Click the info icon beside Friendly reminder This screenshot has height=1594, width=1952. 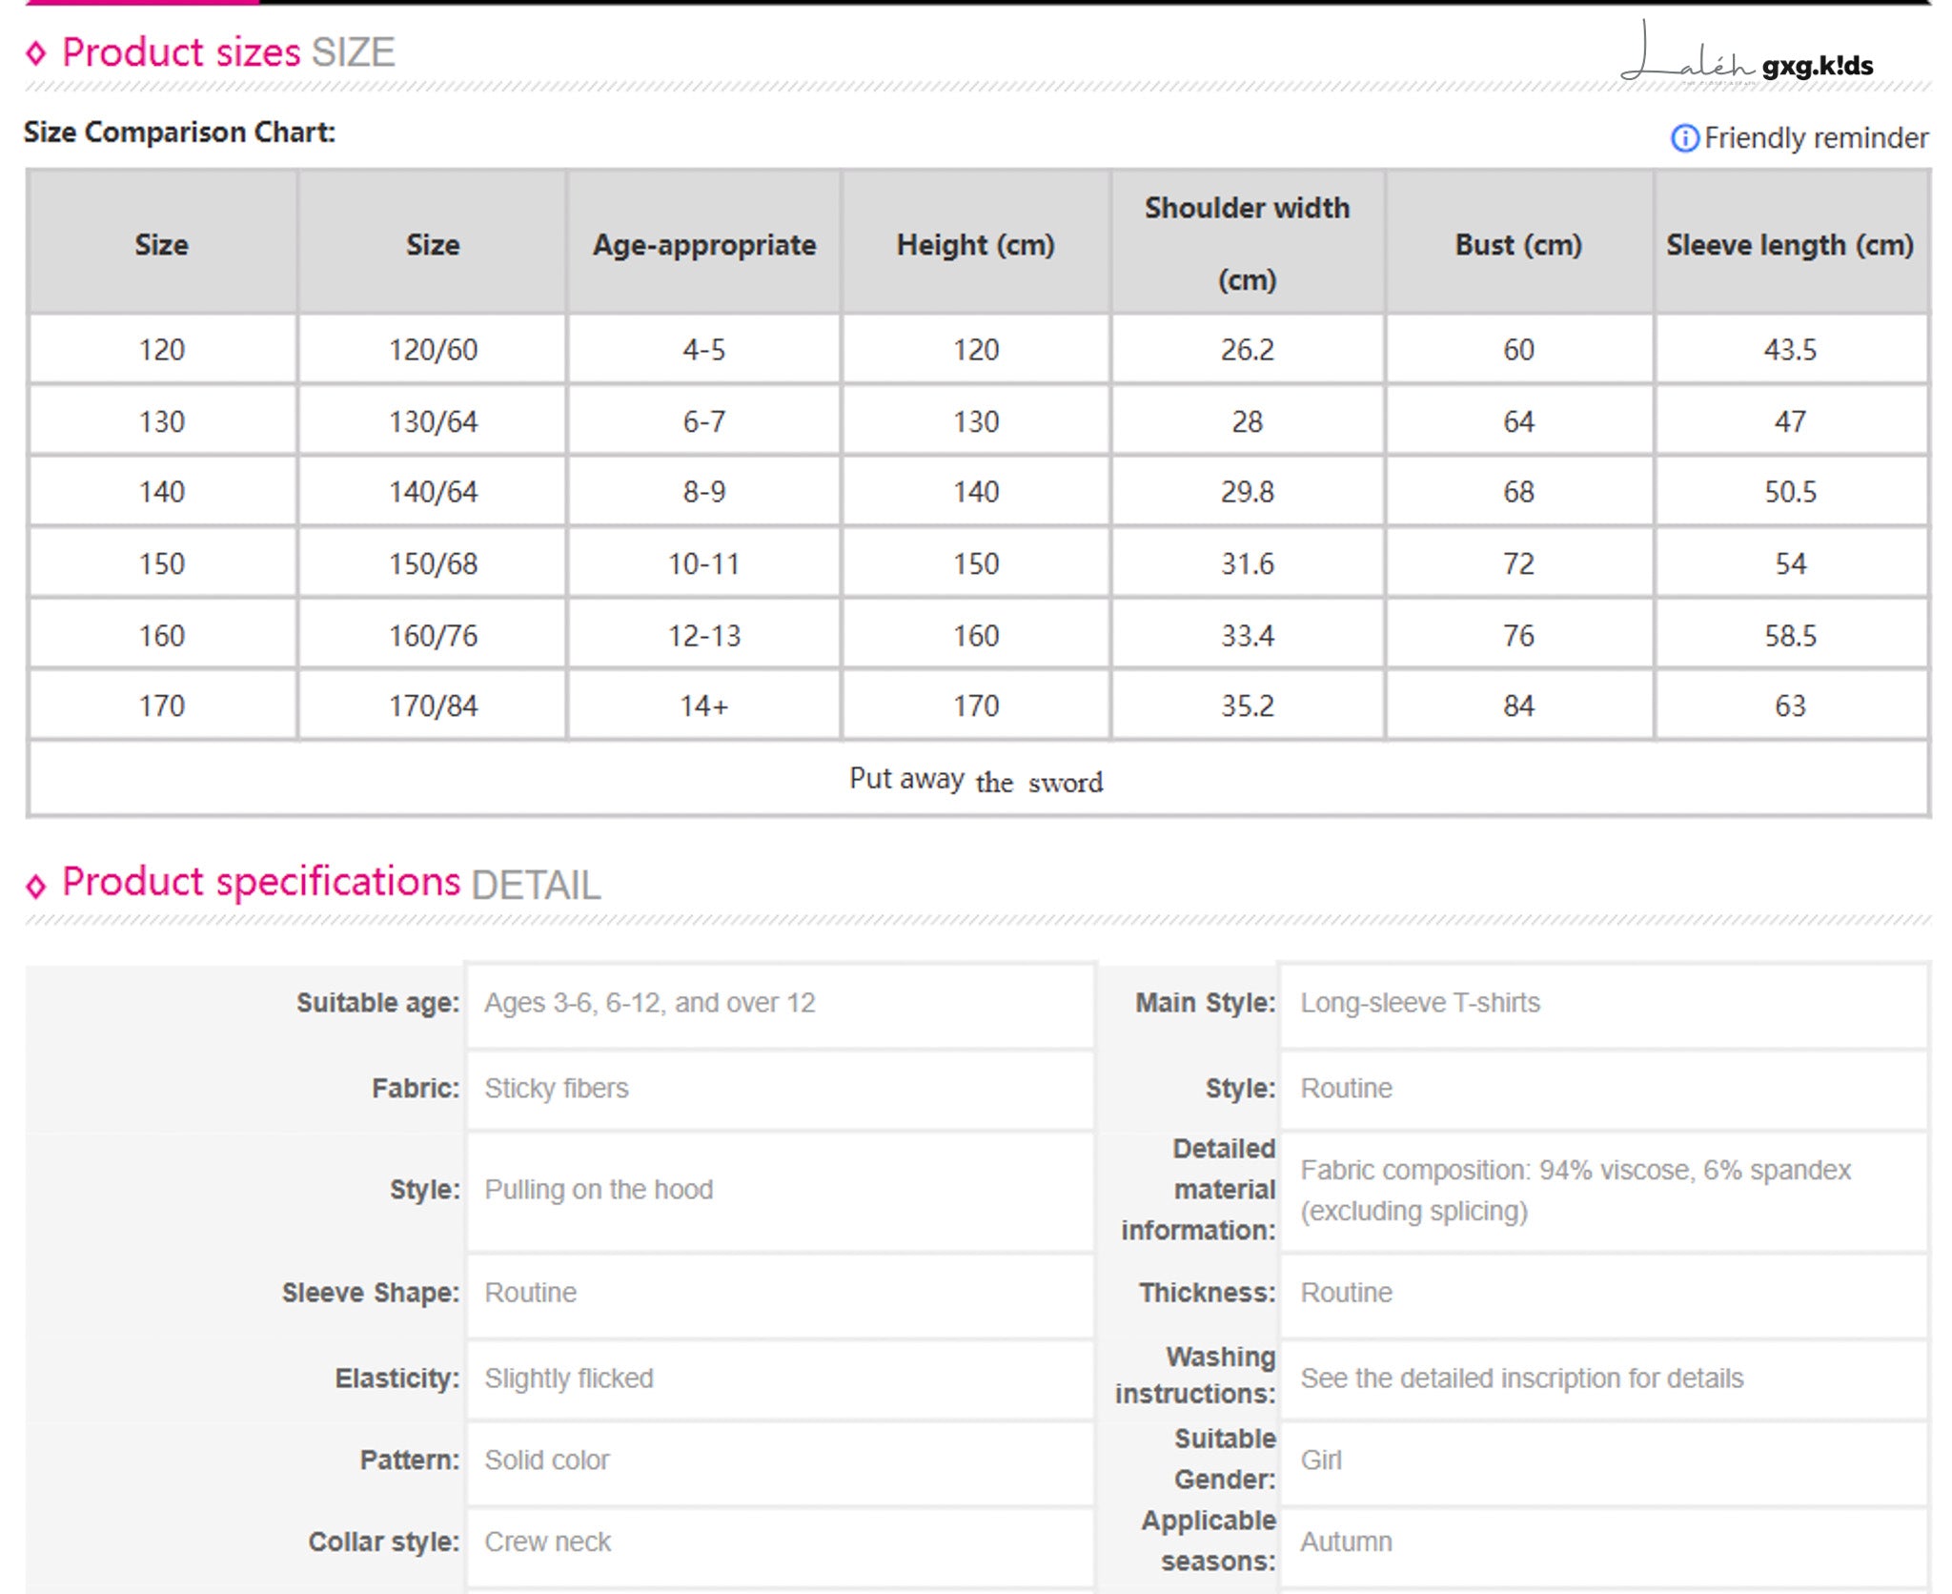(x=1684, y=138)
